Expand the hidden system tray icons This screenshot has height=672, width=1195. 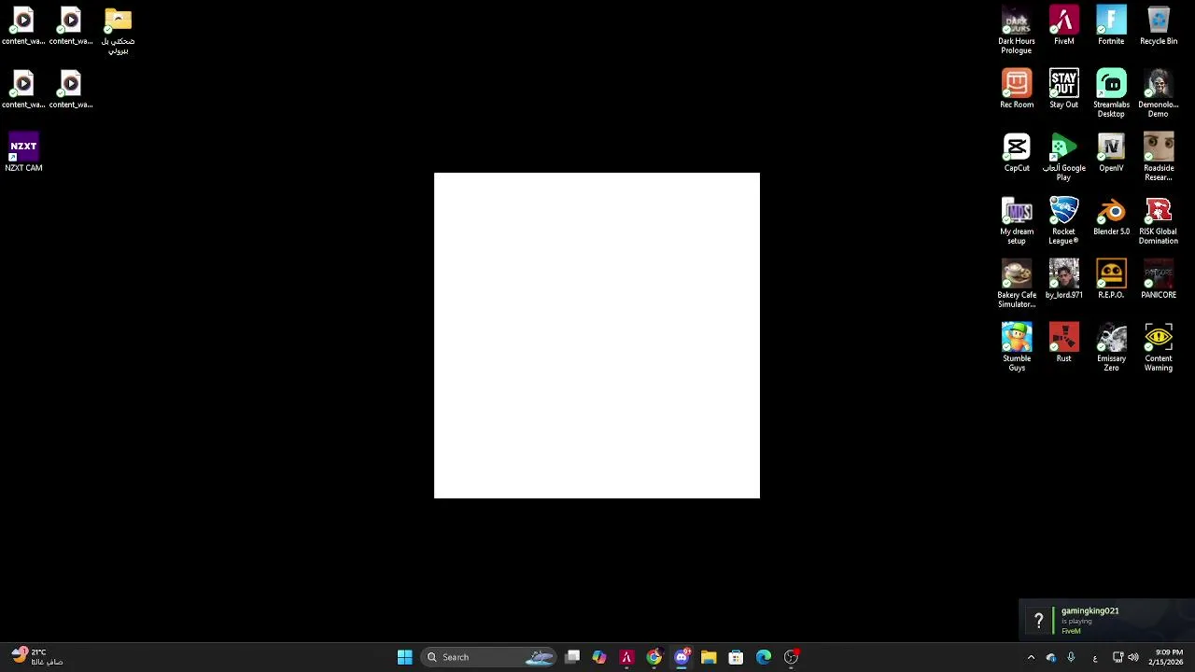click(x=1031, y=657)
